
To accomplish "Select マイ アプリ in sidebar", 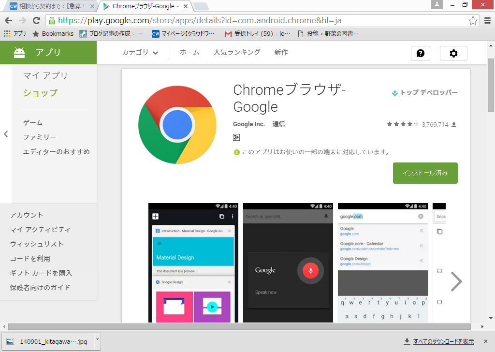I will click(x=45, y=75).
